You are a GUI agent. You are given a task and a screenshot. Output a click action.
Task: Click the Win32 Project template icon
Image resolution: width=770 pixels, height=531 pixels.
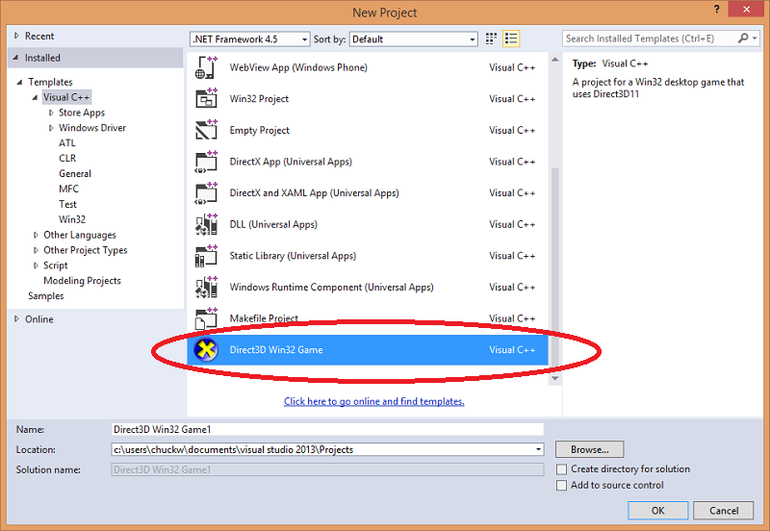(x=206, y=99)
